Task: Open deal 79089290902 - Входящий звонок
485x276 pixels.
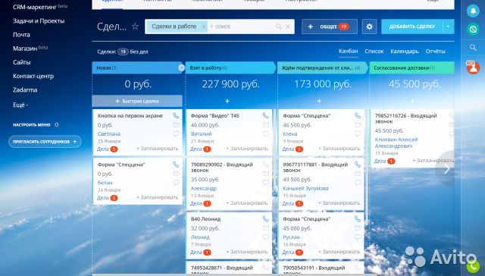Action: click(222, 168)
